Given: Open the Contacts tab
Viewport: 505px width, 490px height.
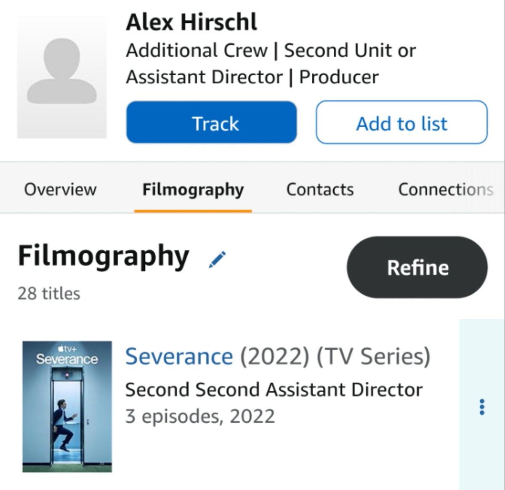Looking at the screenshot, I should coord(320,189).
